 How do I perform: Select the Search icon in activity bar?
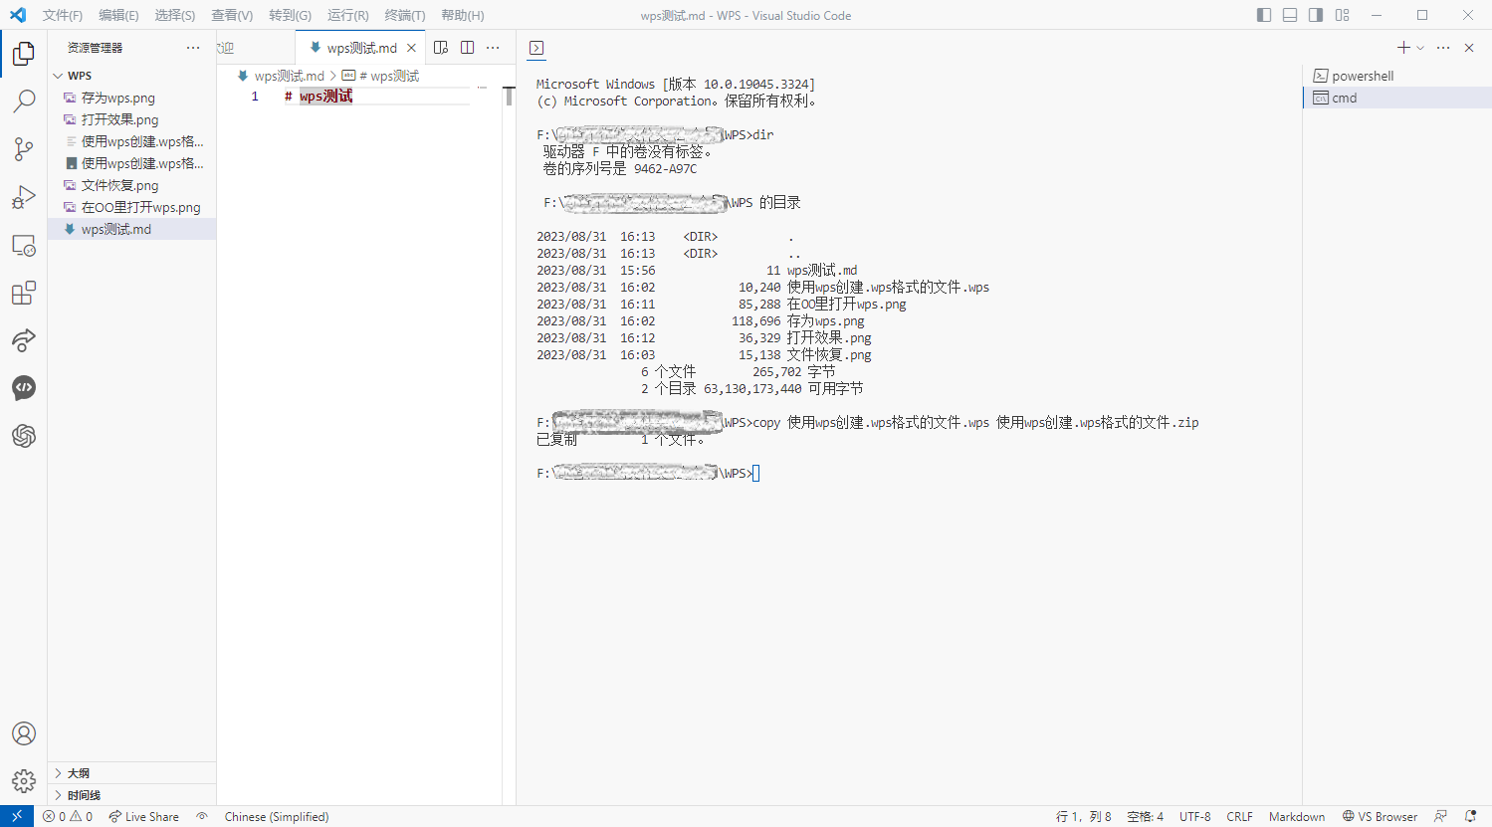pyautogui.click(x=23, y=102)
